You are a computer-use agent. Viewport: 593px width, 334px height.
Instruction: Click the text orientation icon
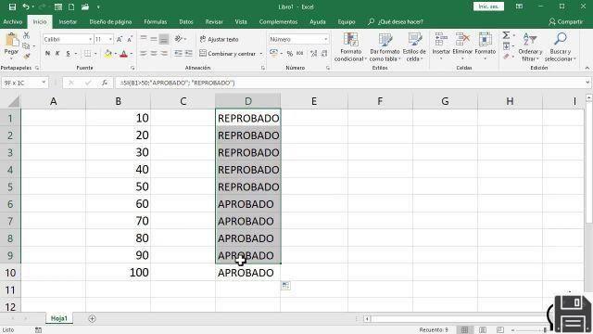pyautogui.click(x=179, y=39)
